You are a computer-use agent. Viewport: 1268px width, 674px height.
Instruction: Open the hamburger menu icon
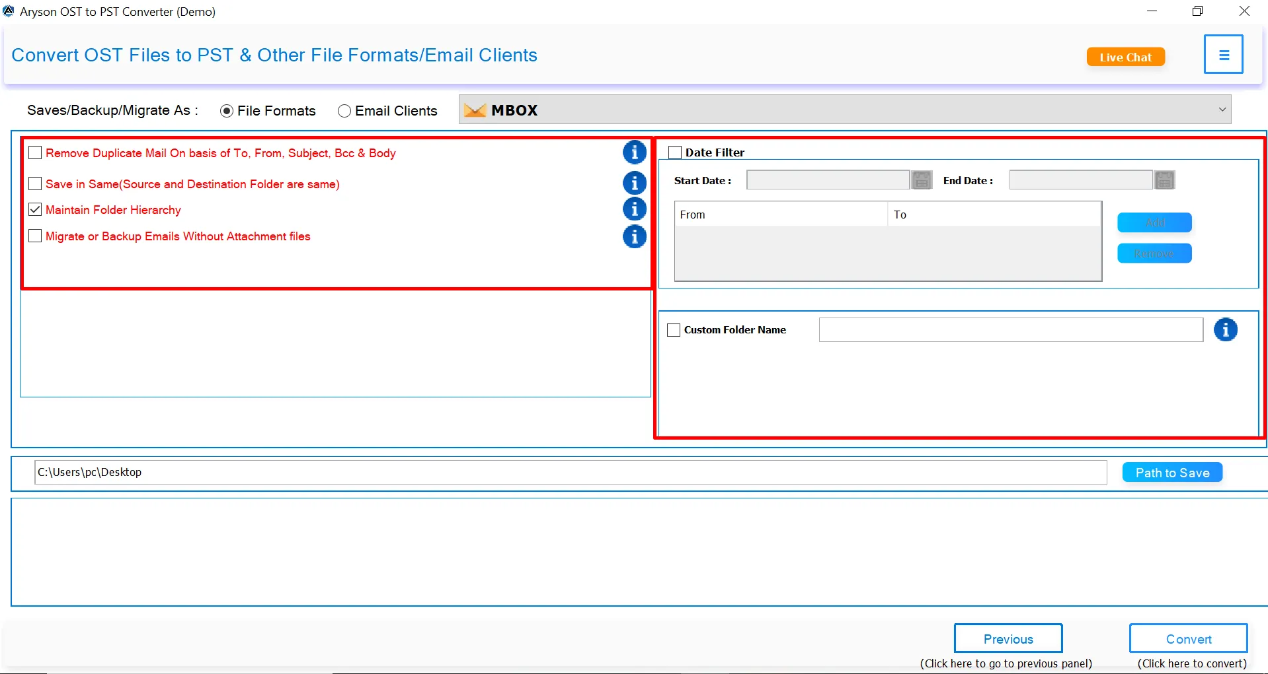pos(1223,54)
